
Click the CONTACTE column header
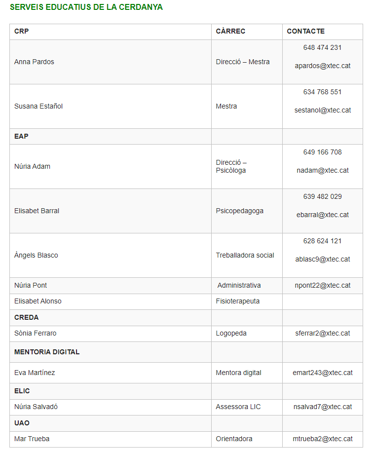tap(306, 31)
